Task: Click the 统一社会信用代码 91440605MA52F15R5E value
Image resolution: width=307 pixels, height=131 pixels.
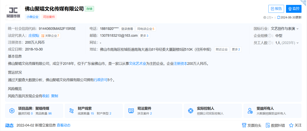Action: (x=57, y=29)
